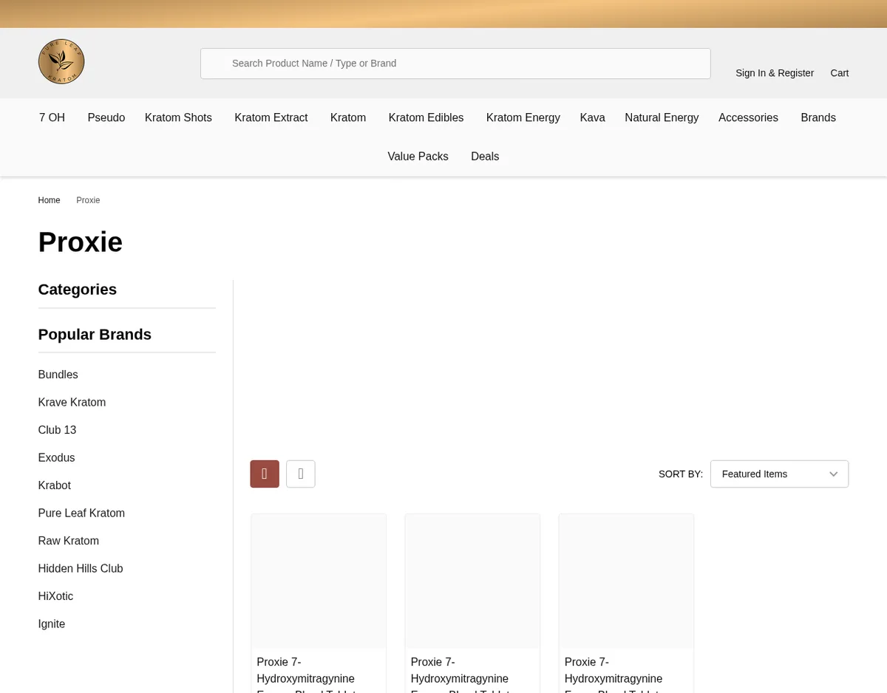Open Exodus brand link
The width and height of the screenshot is (887, 693).
[x=57, y=458]
